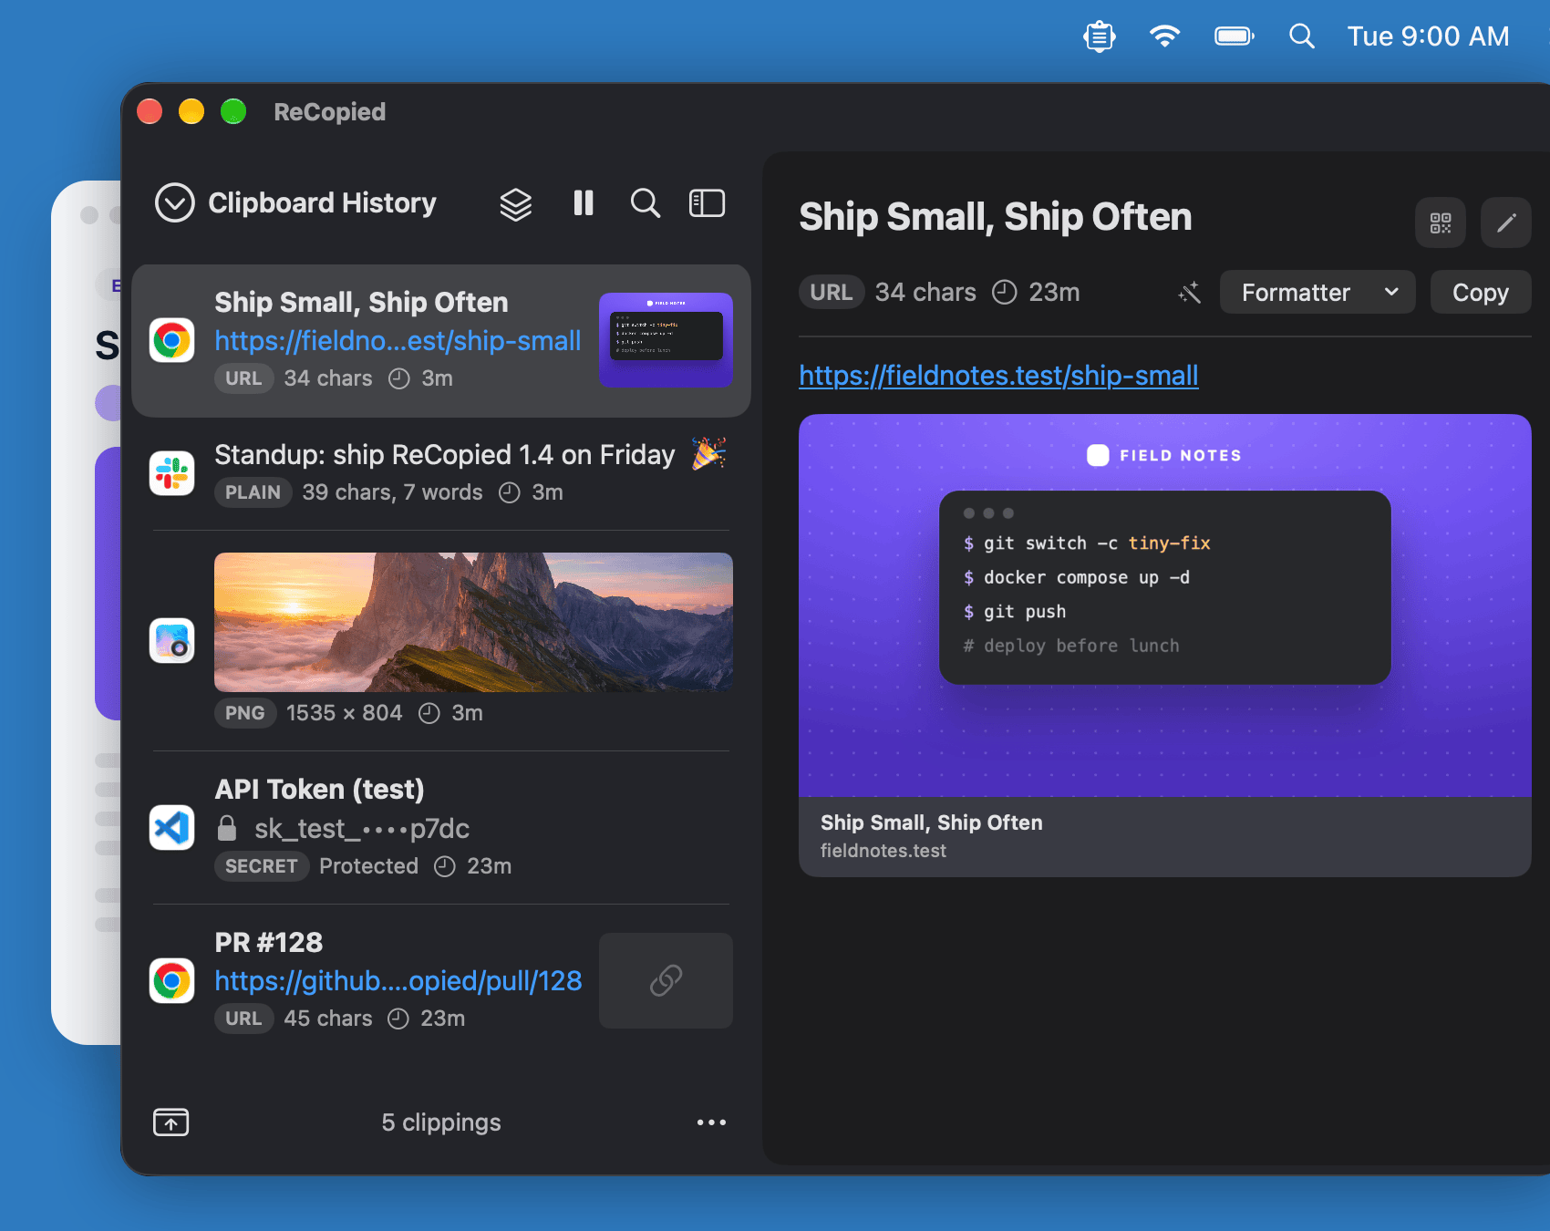Click the Chrome icon on Ship Small row
Screen dimensions: 1550x1231
171,340
